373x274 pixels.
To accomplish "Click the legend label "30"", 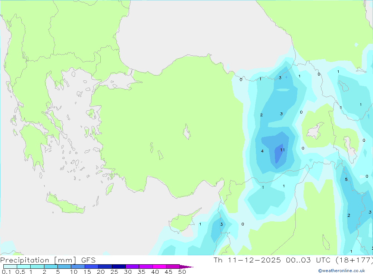I will (128, 272).
